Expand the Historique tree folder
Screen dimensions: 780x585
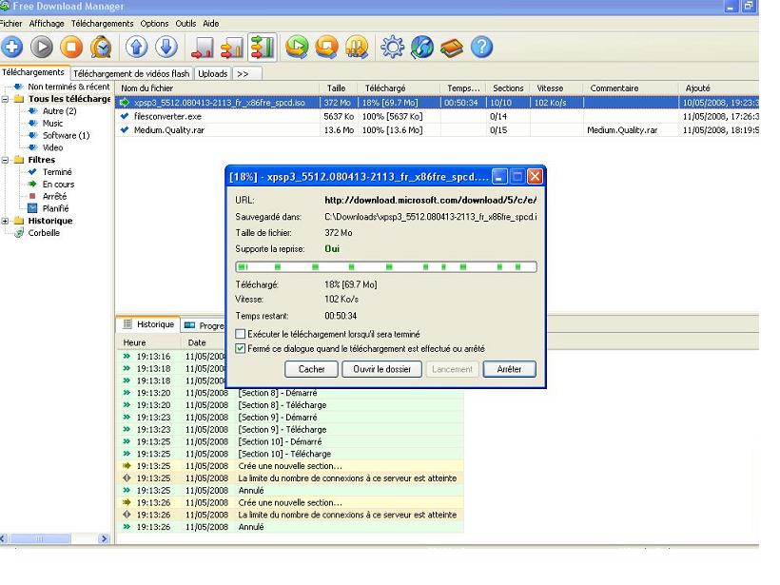pyautogui.click(x=7, y=221)
